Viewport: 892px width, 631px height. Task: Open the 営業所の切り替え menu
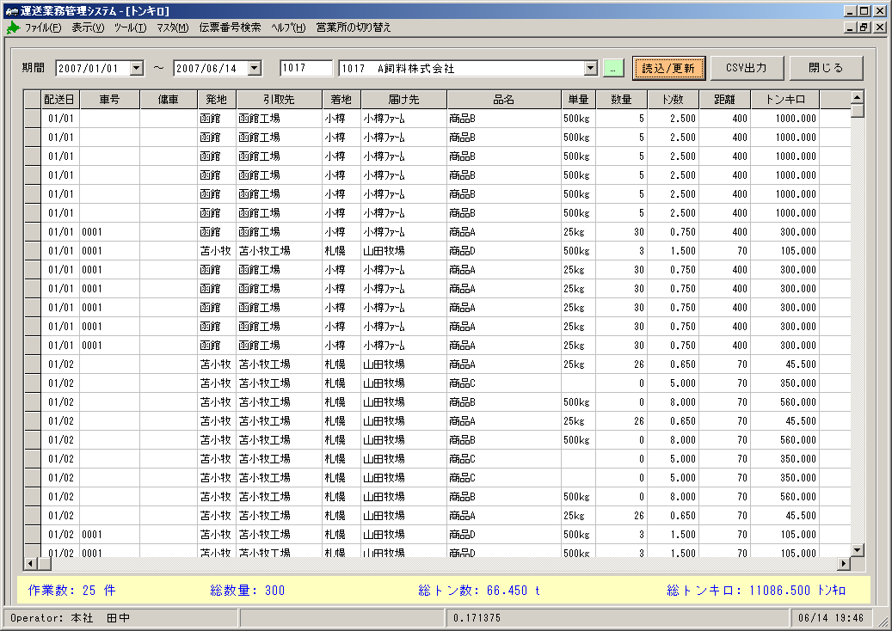click(354, 28)
